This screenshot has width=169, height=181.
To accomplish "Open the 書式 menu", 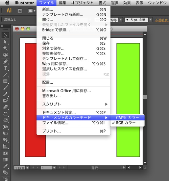I will (x=102, y=3).
